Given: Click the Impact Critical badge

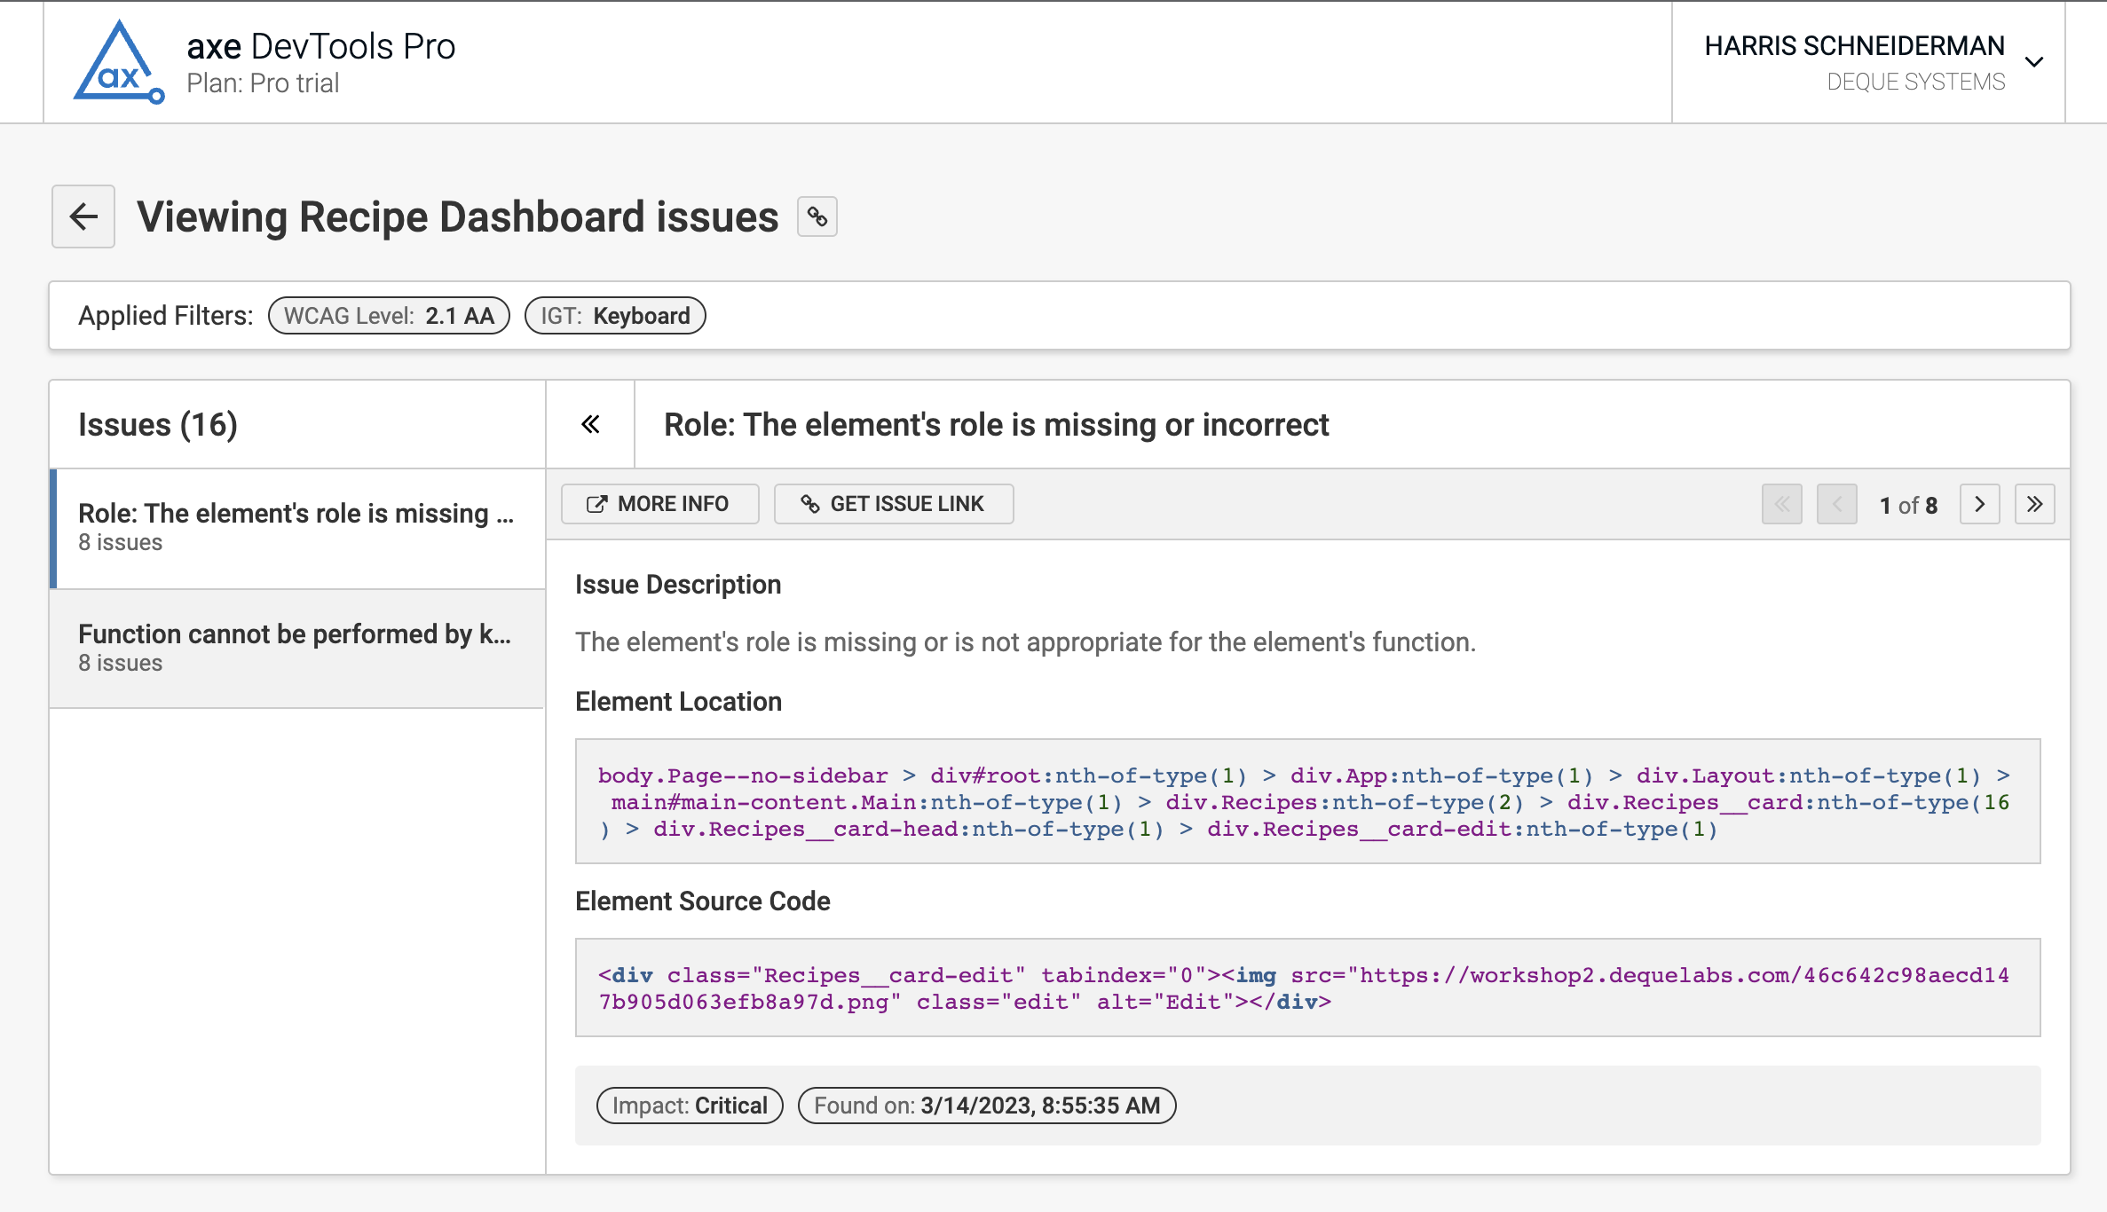Looking at the screenshot, I should pyautogui.click(x=689, y=1105).
